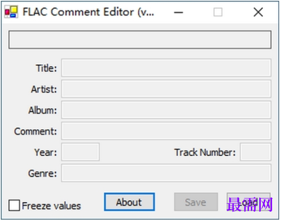Screen dimensions: 282x220
Task: Click into the Artist text field
Action: point(166,89)
